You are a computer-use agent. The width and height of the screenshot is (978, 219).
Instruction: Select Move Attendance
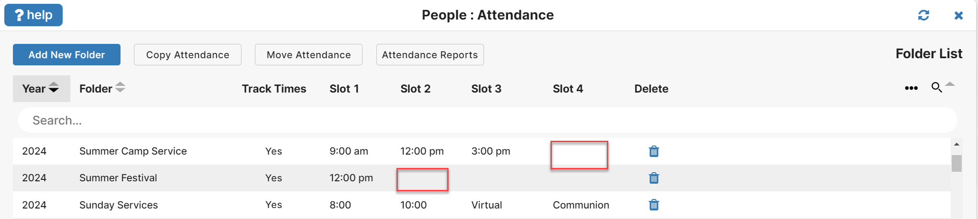pyautogui.click(x=308, y=55)
